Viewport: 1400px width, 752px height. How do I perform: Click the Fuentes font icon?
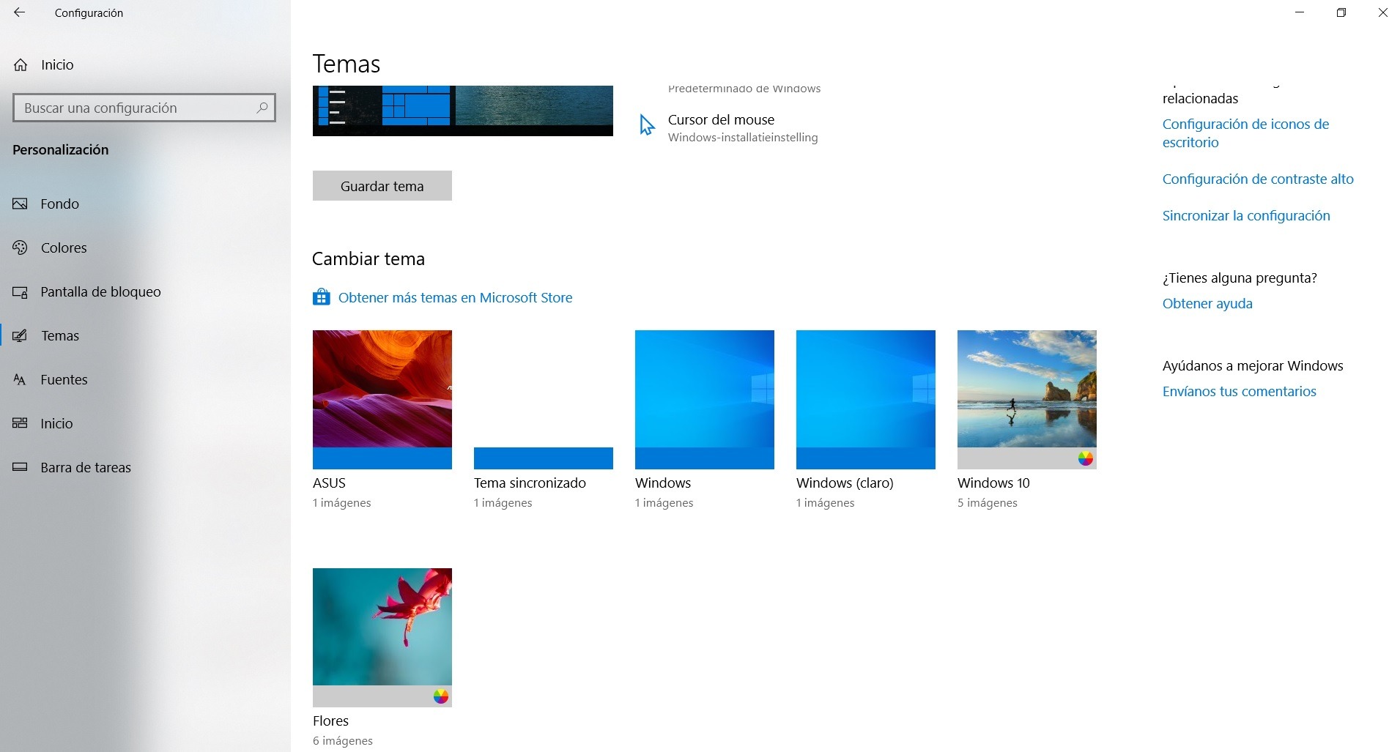(21, 380)
